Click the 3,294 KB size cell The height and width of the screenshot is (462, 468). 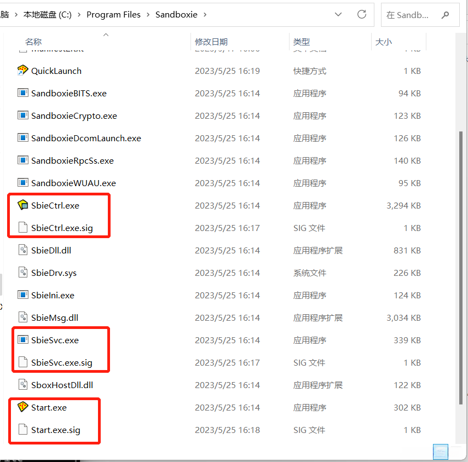coord(403,205)
